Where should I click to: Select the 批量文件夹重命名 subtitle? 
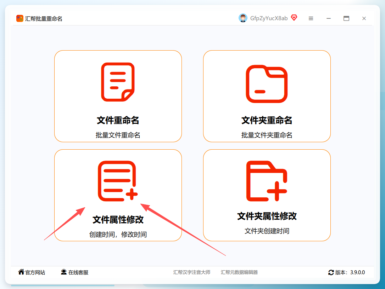point(267,135)
